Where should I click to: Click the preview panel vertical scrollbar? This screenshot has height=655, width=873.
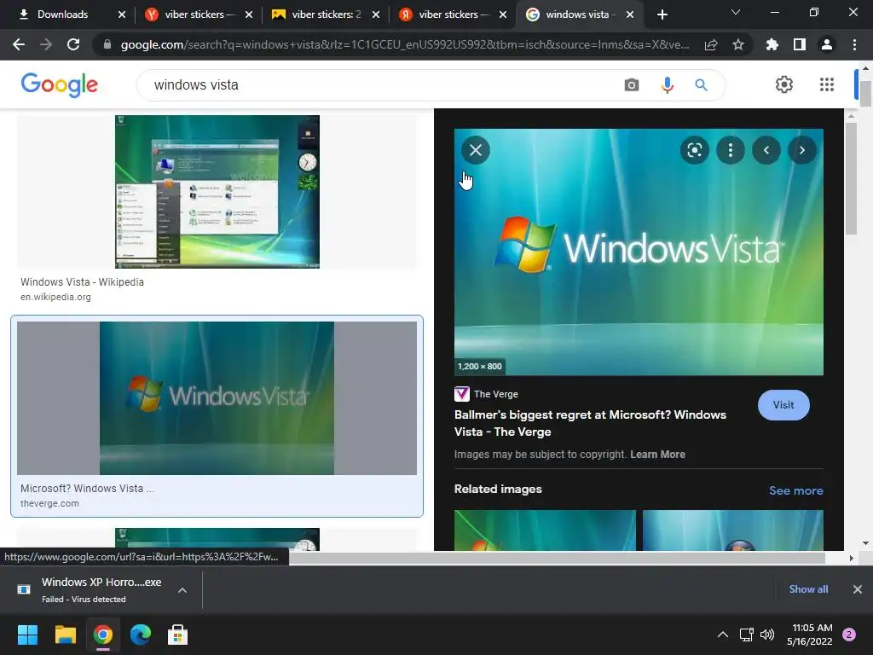click(851, 178)
